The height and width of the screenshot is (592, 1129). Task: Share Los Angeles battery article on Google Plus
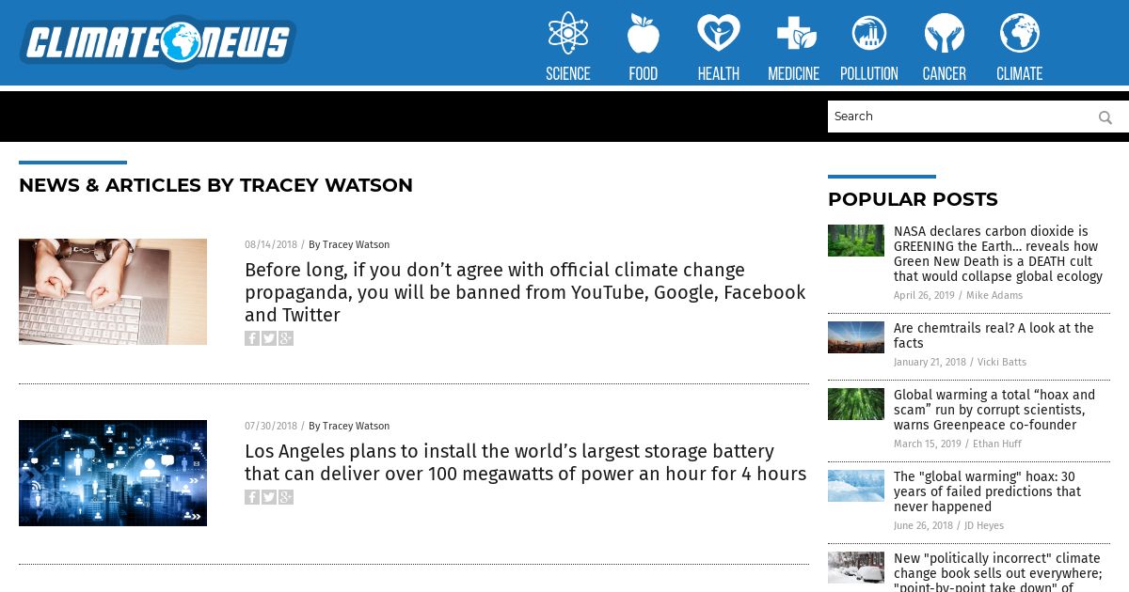point(286,497)
